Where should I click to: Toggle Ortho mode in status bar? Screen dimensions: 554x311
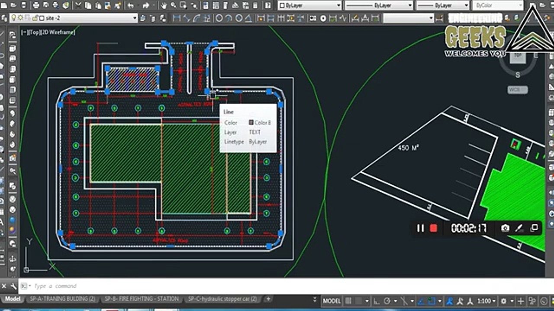tap(377, 301)
